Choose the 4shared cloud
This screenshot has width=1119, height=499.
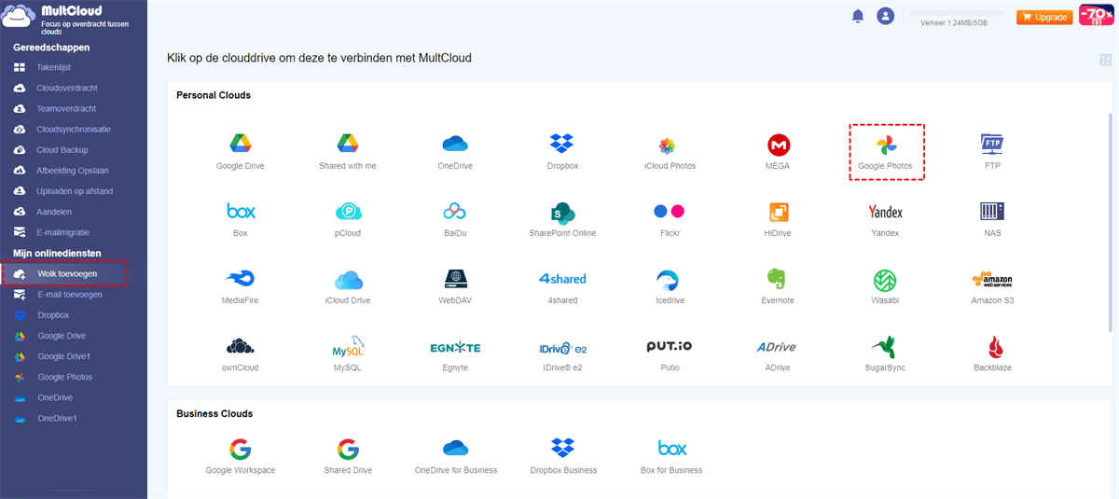[x=562, y=286]
